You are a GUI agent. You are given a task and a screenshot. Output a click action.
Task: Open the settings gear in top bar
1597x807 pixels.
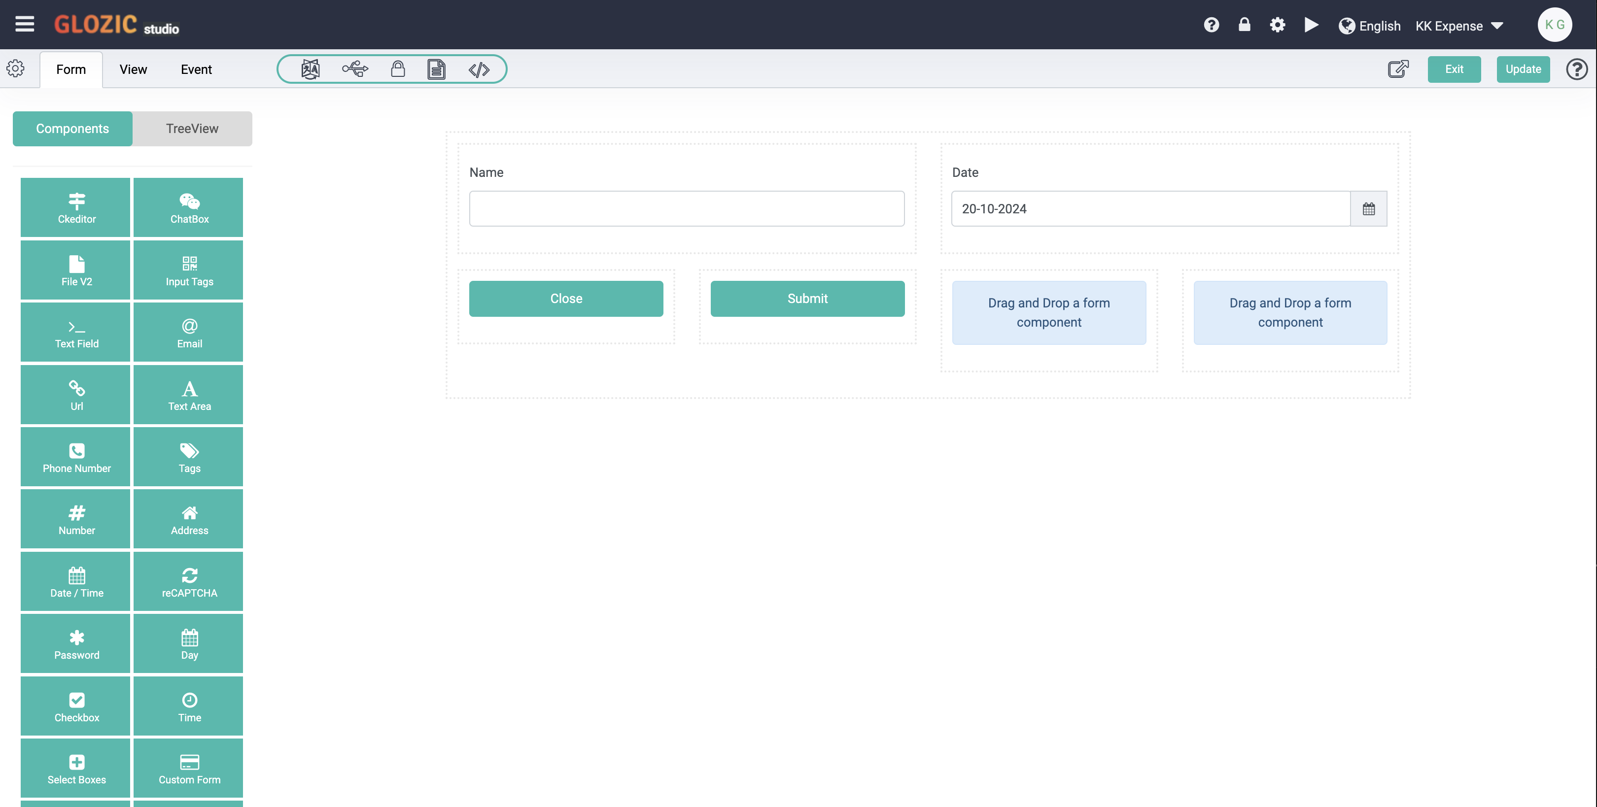coord(1277,25)
